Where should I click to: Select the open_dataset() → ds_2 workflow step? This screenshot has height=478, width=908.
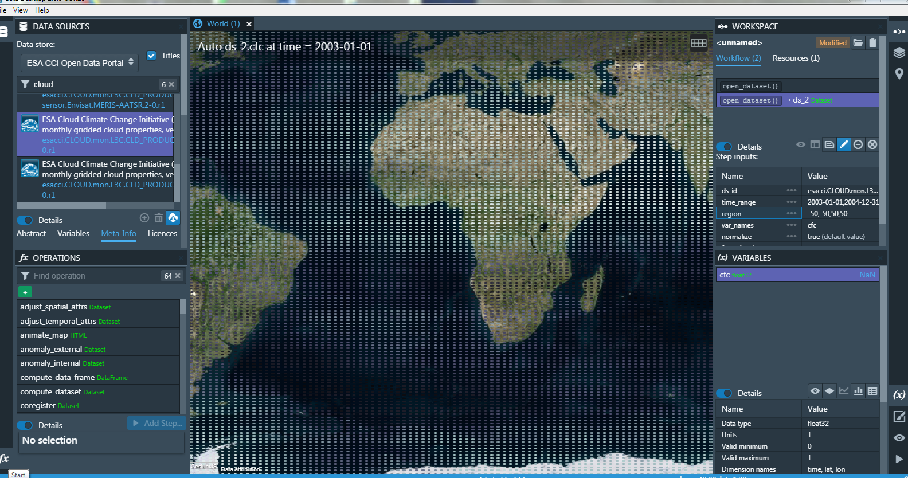[x=797, y=100]
